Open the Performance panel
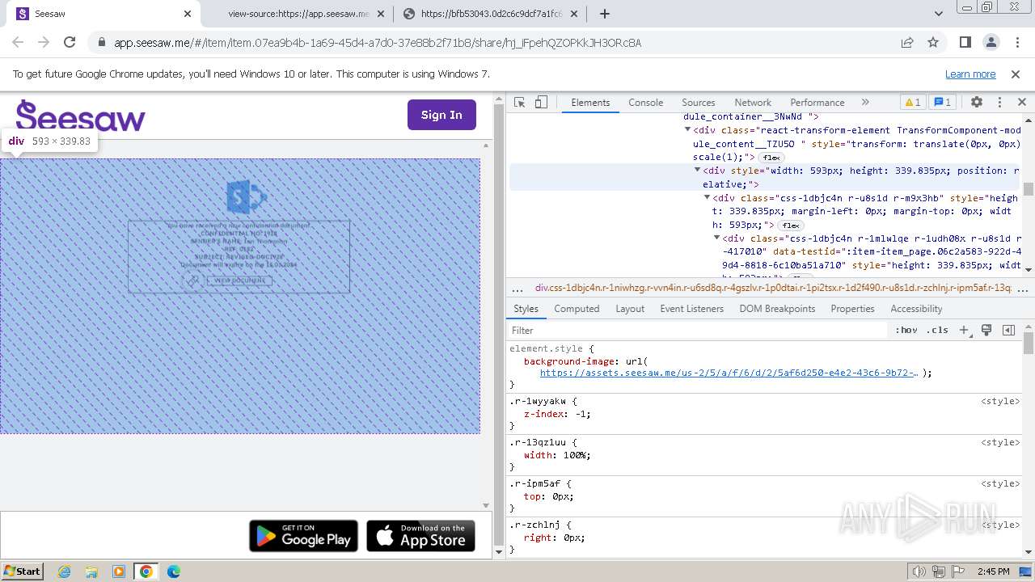 (x=817, y=103)
